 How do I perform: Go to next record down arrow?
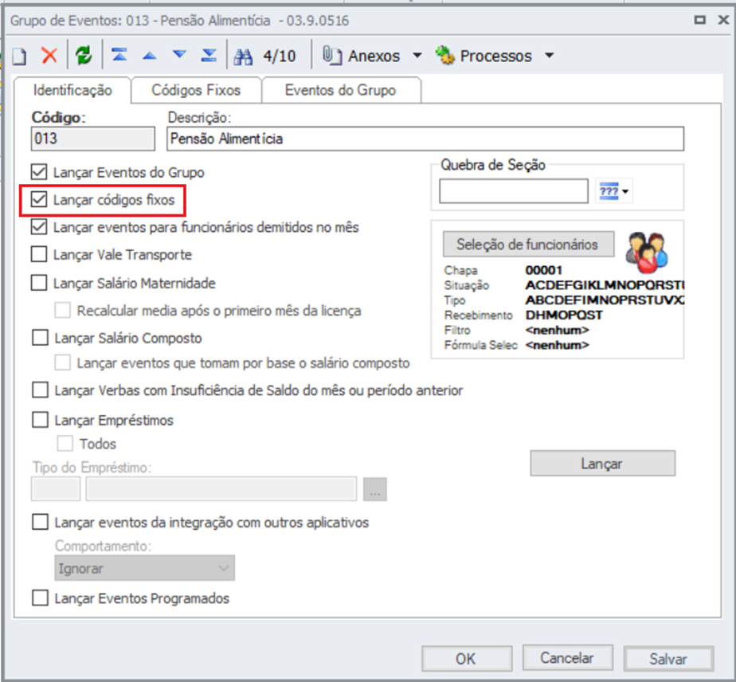[x=179, y=55]
